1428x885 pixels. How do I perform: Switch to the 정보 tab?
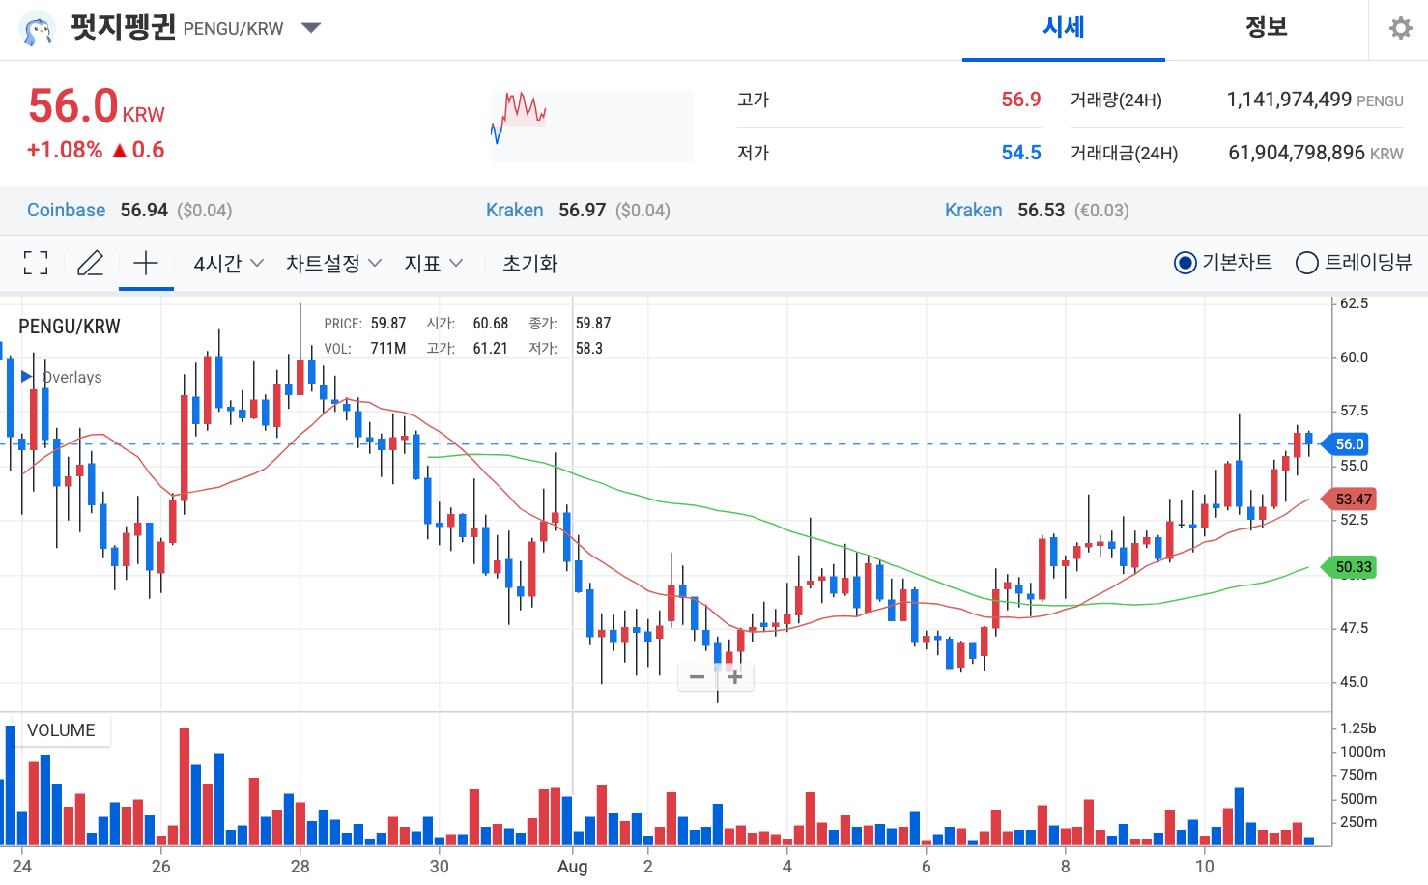1266,28
